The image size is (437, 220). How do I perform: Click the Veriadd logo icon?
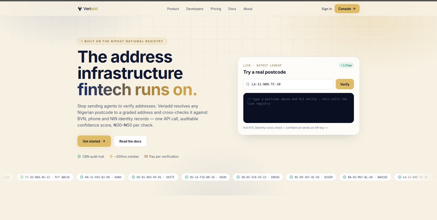coord(80,9)
